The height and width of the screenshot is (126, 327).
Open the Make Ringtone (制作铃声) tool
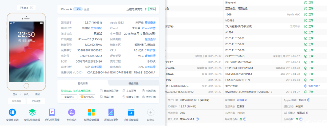tap(72, 112)
